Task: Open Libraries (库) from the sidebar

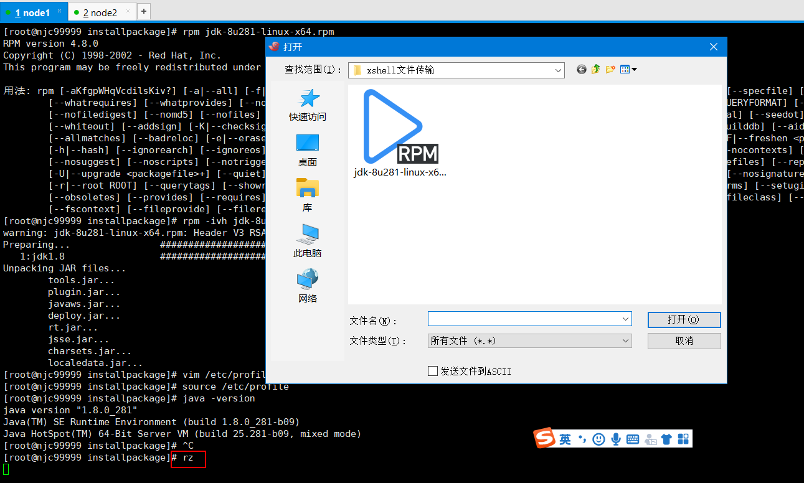Action: click(x=306, y=194)
